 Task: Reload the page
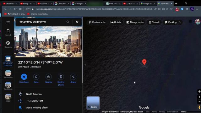coord(15,9)
